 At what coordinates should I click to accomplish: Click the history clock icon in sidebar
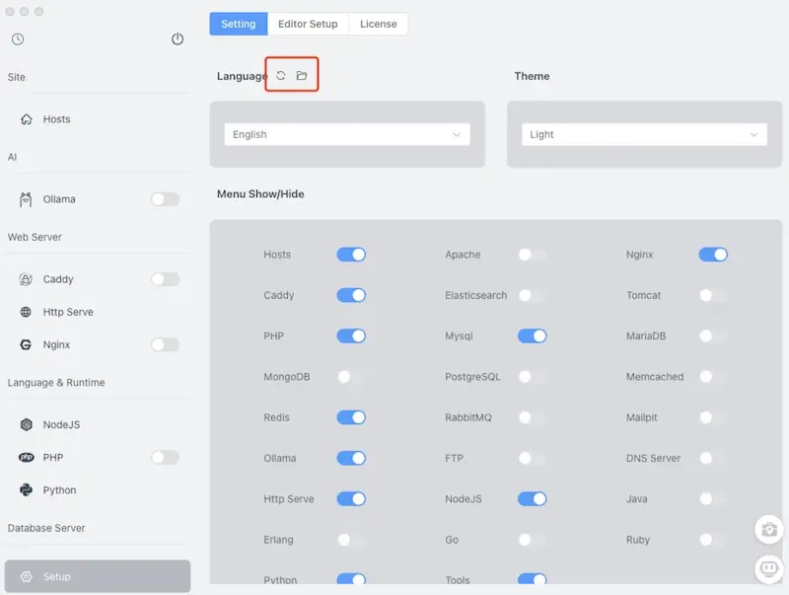point(18,39)
